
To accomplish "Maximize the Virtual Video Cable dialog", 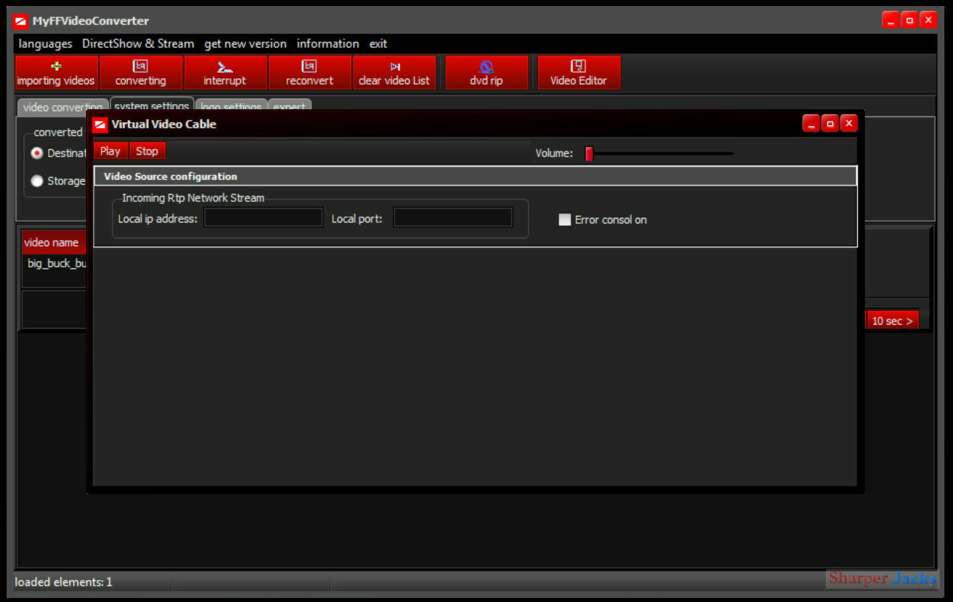I will 830,124.
